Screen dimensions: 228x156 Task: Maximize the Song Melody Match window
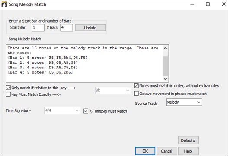[x=208, y=4]
